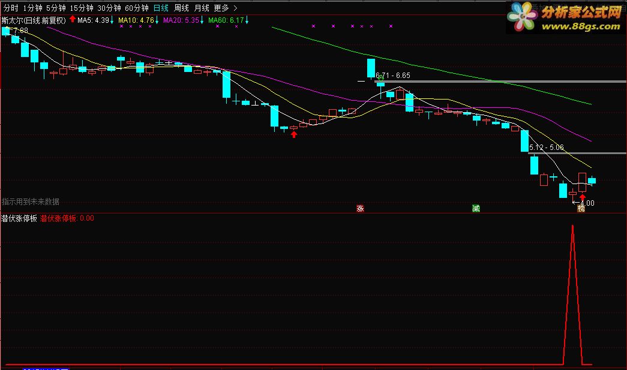Viewport: 627px width, 370px height.
Task: Switch to the 日线 daily tab
Action: [x=161, y=8]
